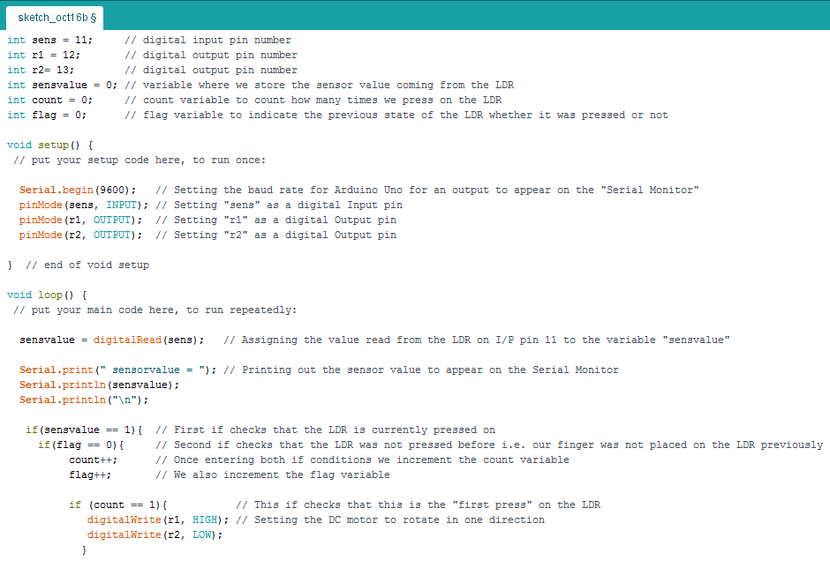This screenshot has height=568, width=830.
Task: Click the int r2= 13 declaration
Action: [x=41, y=70]
